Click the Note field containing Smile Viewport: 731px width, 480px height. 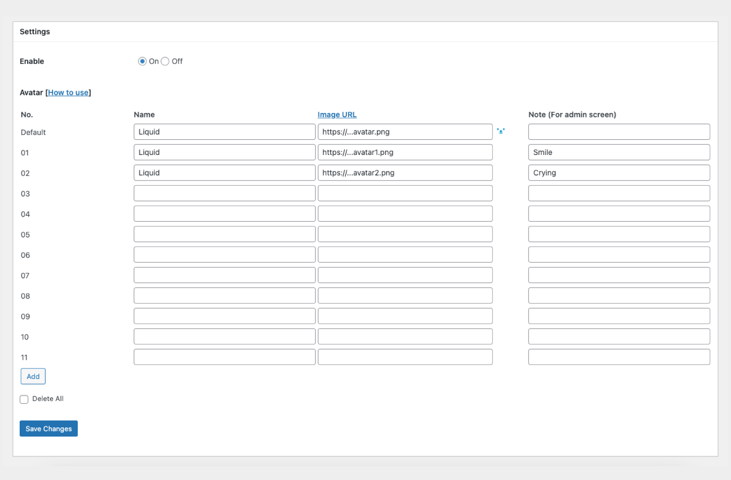(x=619, y=152)
